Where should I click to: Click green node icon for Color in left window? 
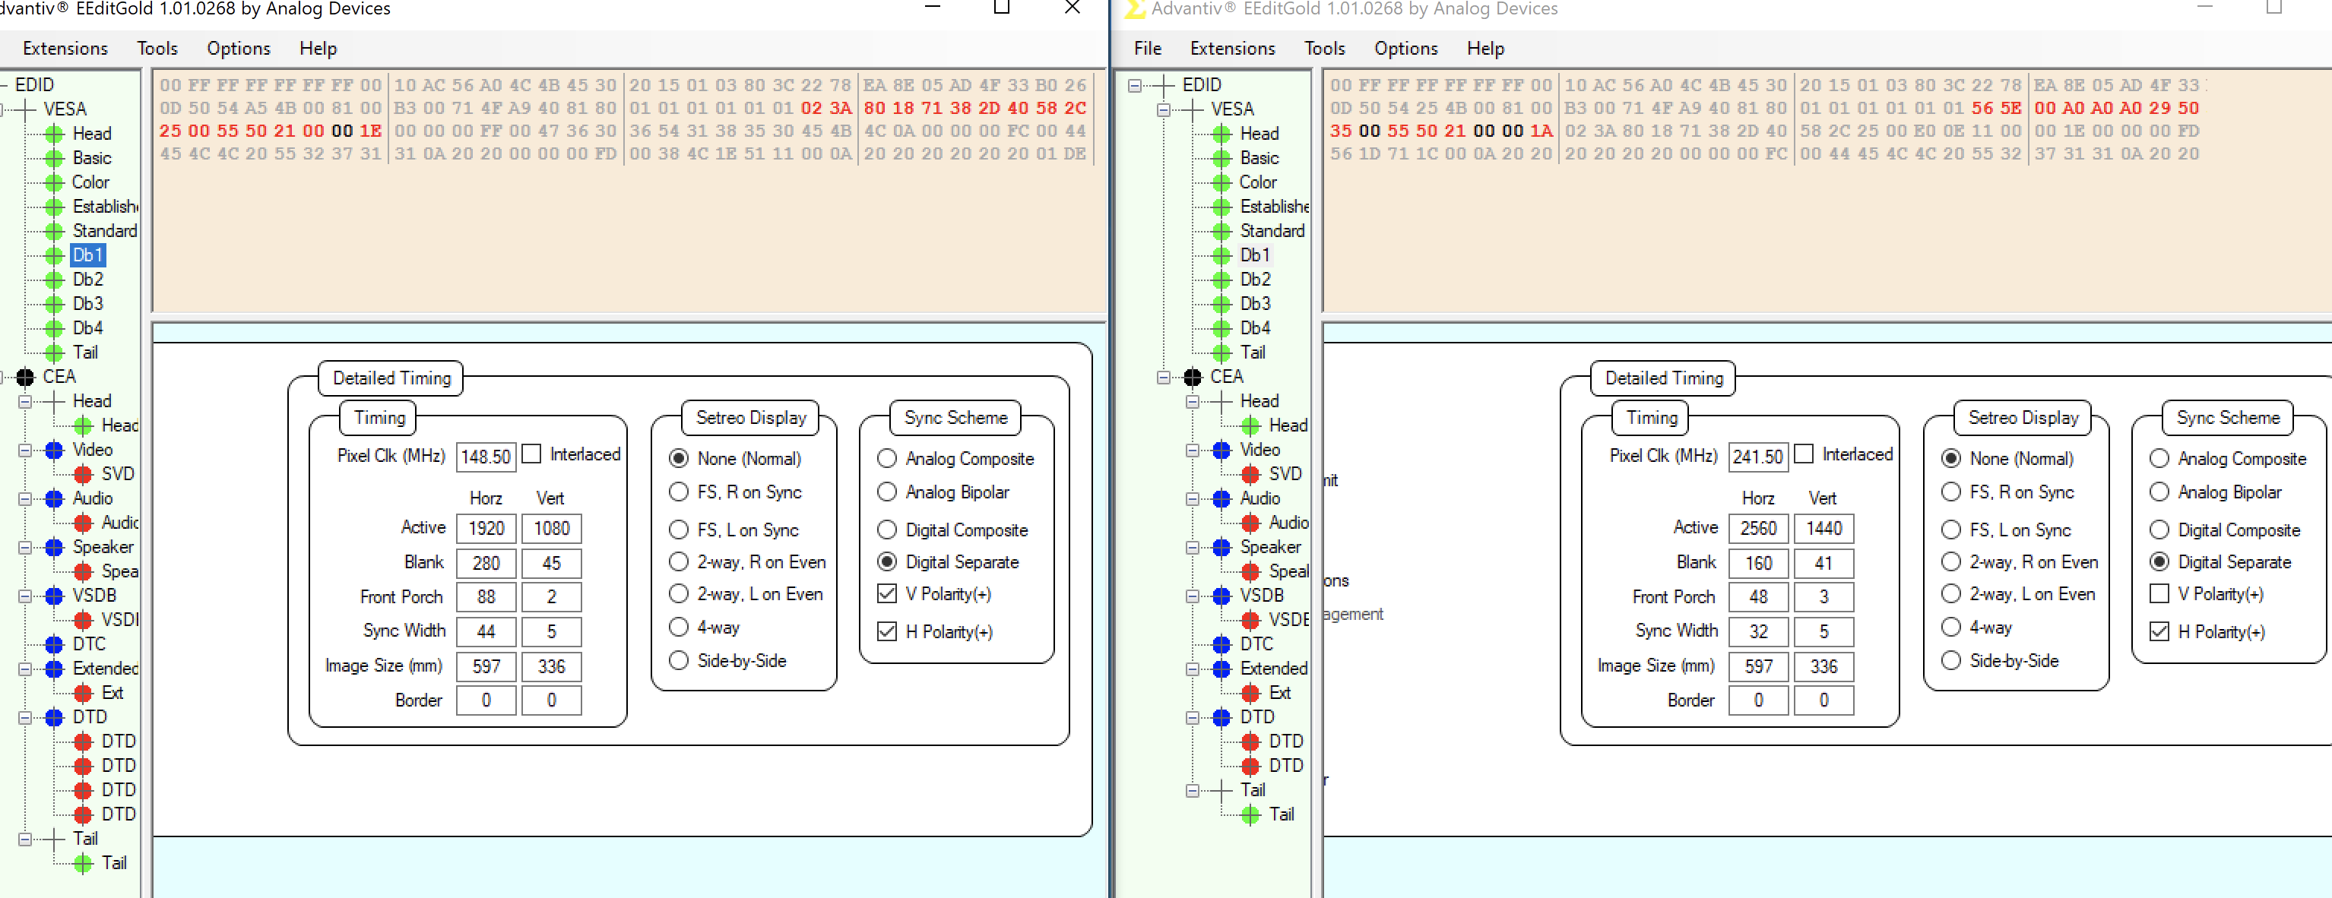pos(54,183)
